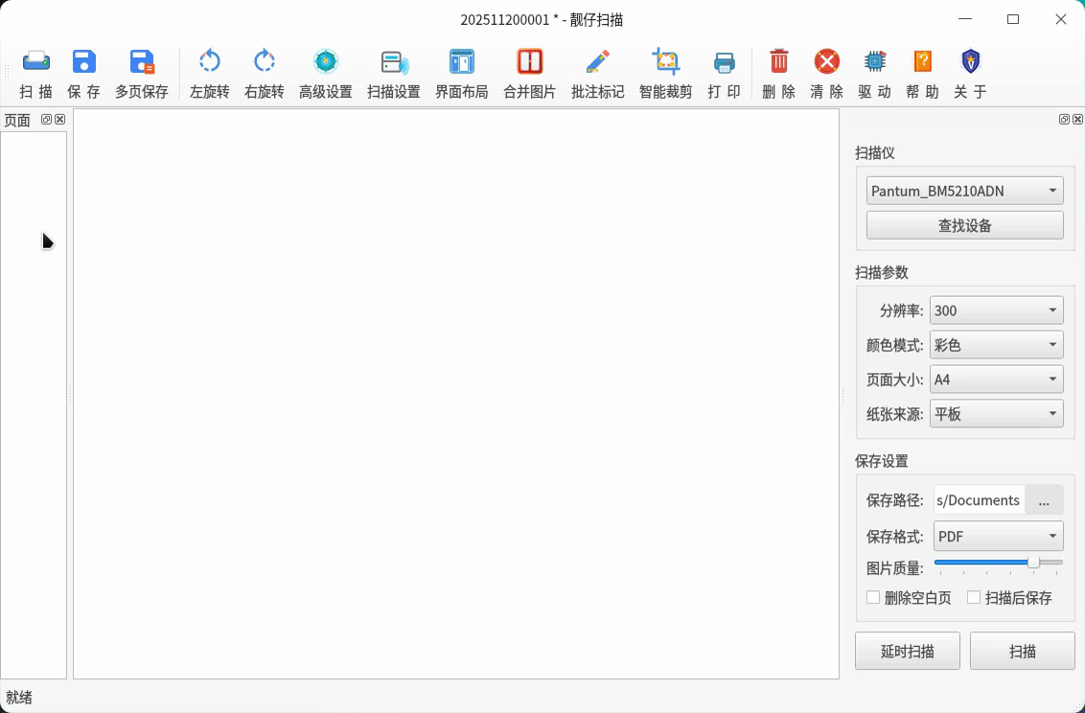Open 界面布局 layout options
The image size is (1085, 713).
click(462, 73)
